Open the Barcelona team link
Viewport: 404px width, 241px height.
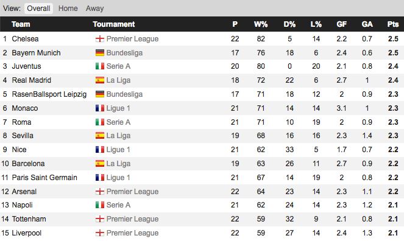coord(28,164)
